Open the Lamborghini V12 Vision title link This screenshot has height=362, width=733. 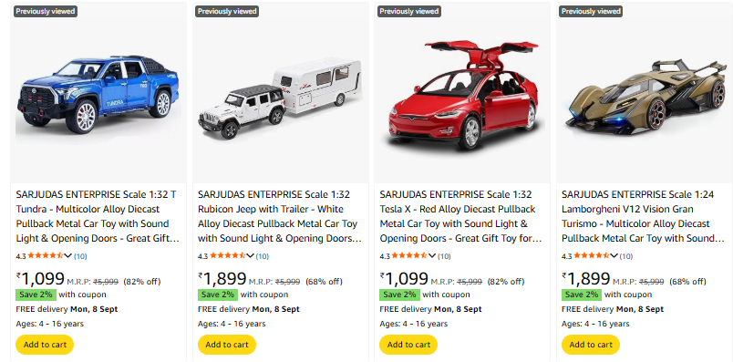[x=643, y=216]
